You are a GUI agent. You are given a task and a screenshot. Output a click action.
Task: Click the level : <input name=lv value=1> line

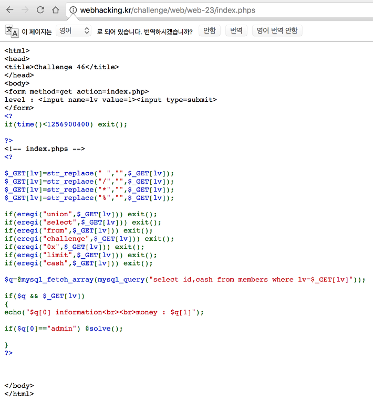pos(111,100)
